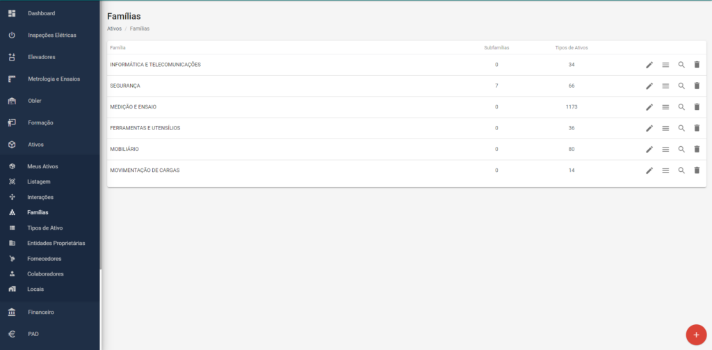The width and height of the screenshot is (712, 350).
Task: Expand the Financeiro sidebar section
Action: 50,312
